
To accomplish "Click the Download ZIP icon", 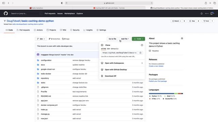I will coord(102,76).
